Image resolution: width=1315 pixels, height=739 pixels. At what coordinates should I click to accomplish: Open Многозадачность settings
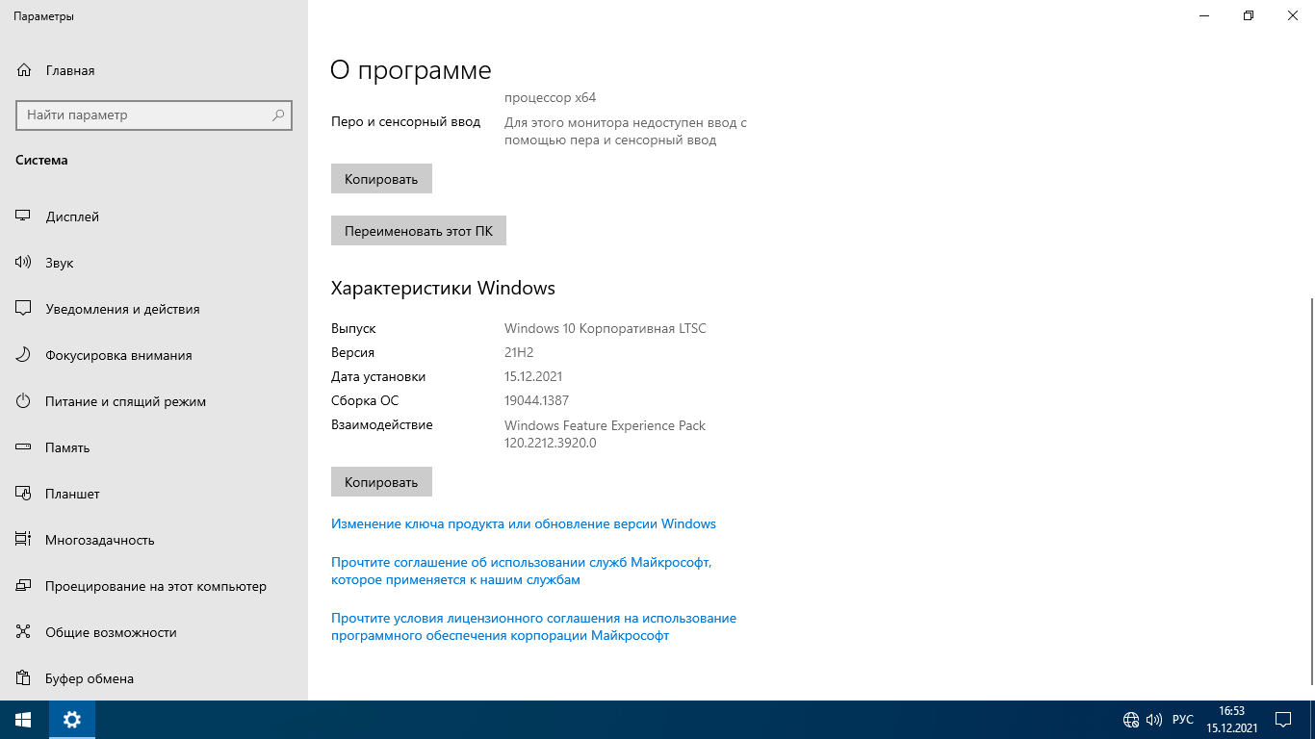pos(154,540)
